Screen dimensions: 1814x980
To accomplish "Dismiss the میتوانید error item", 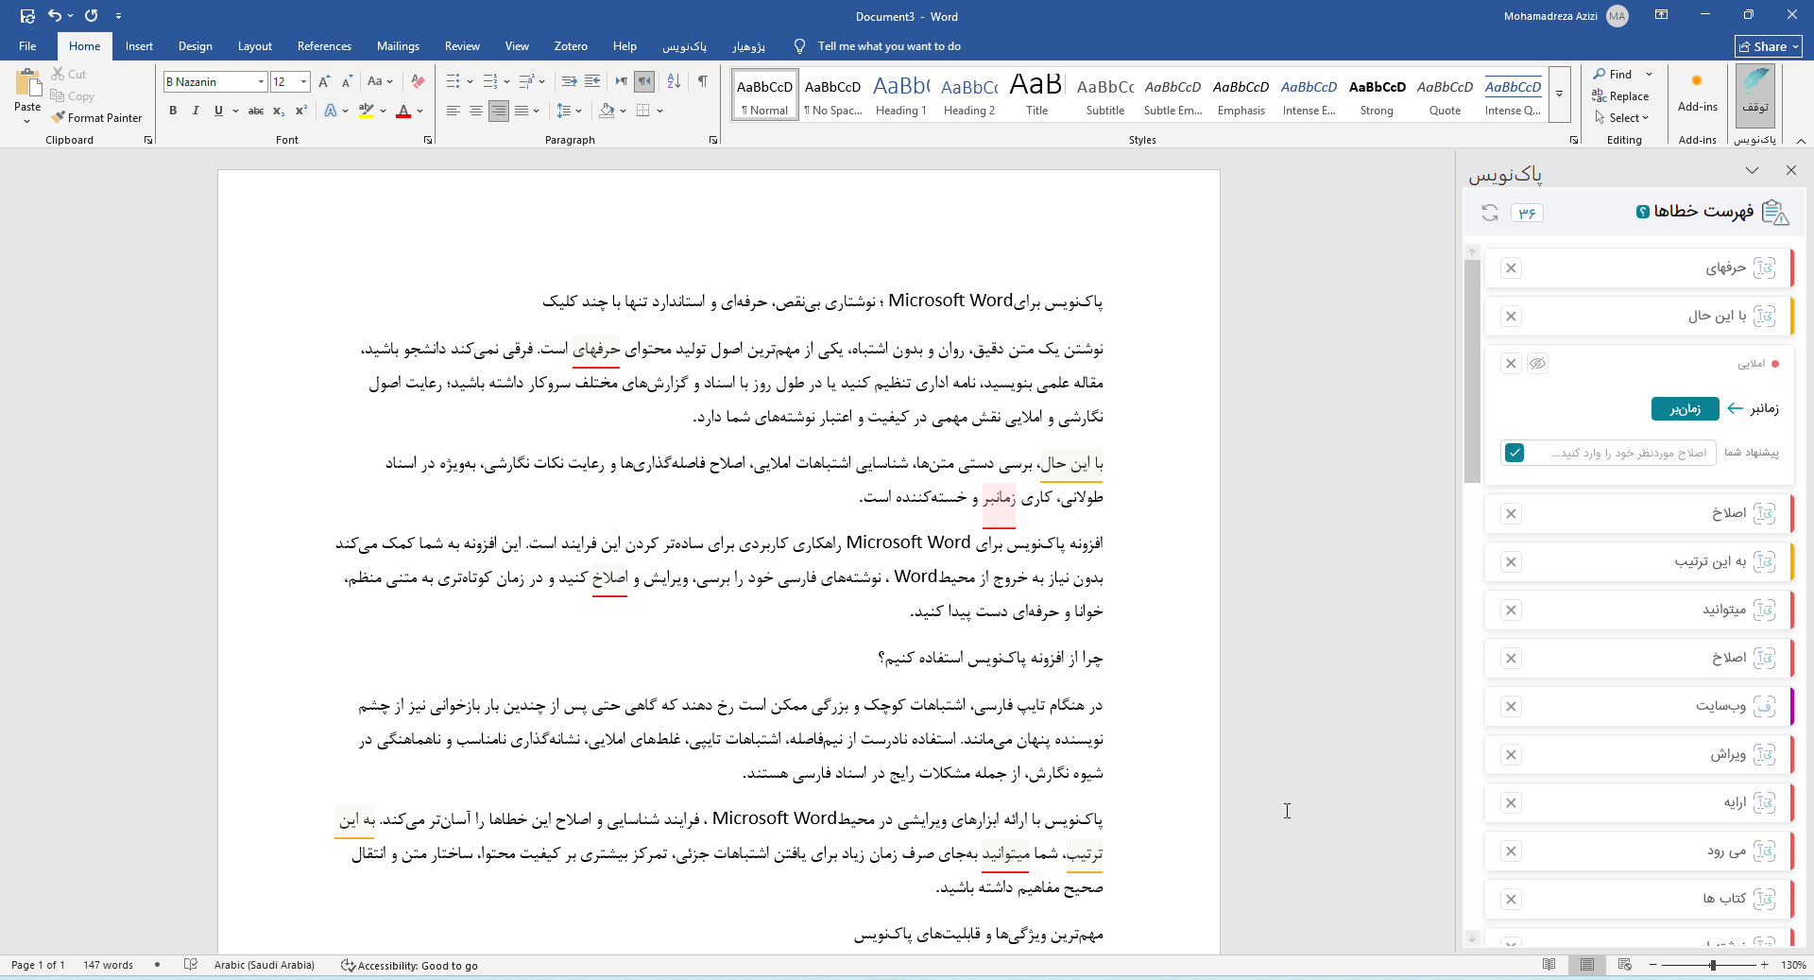I will pos(1511,610).
